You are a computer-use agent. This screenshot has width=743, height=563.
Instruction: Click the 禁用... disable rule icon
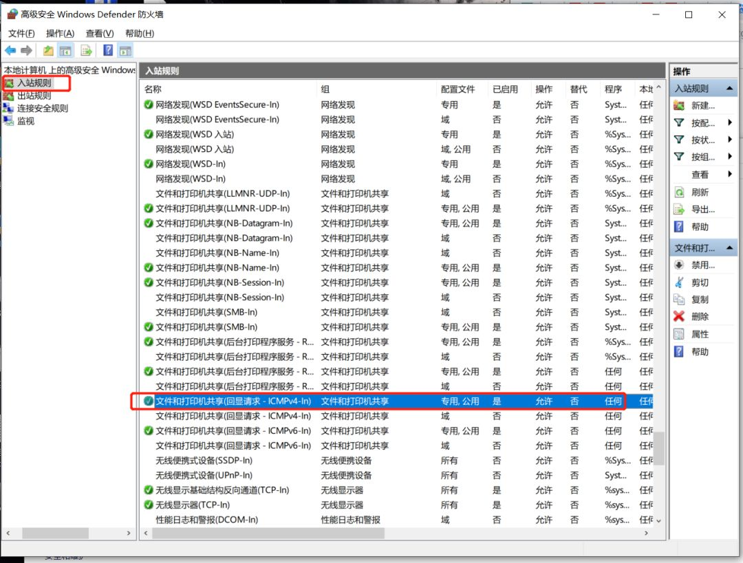679,265
